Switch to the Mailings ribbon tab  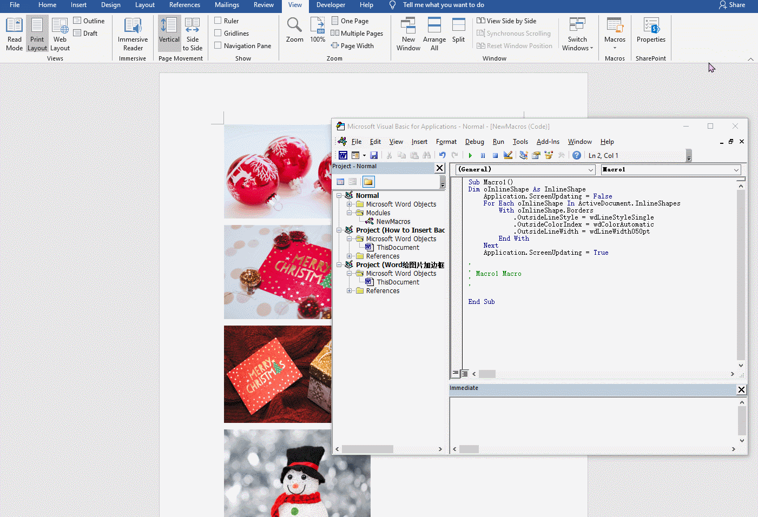click(x=227, y=5)
